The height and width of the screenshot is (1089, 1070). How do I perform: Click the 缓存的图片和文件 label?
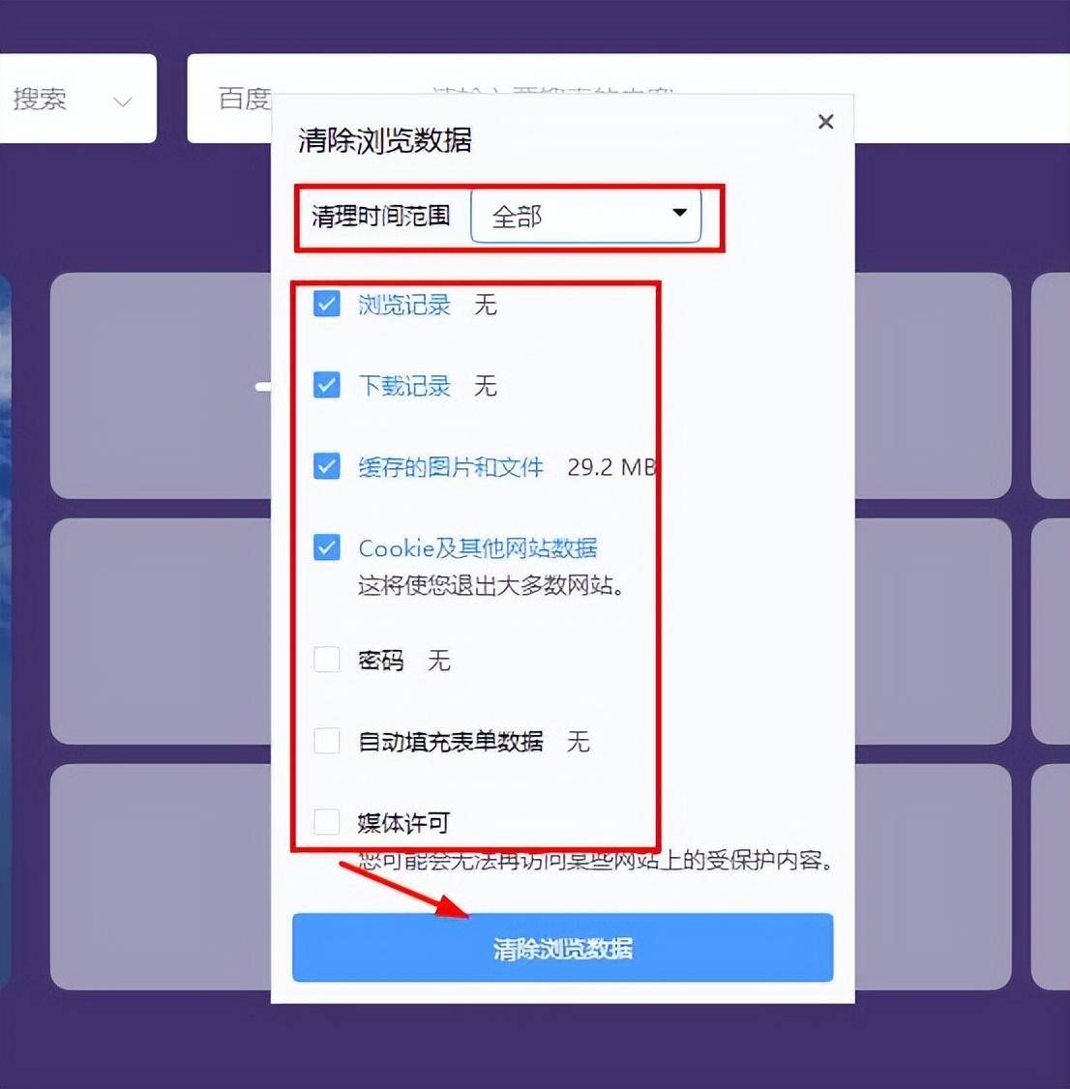click(x=451, y=467)
